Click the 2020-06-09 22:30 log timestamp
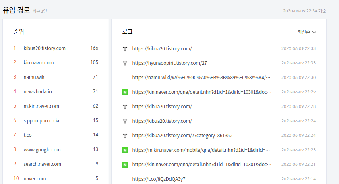The height and width of the screenshot is (184, 339). pyautogui.click(x=298, y=77)
